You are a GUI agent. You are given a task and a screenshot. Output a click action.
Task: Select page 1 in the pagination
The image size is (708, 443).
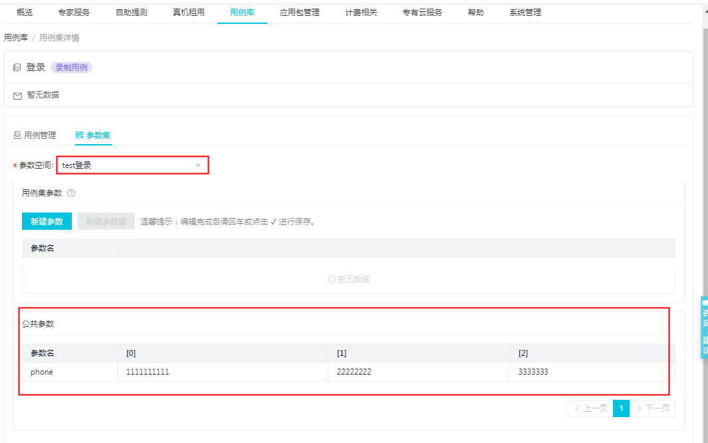tap(621, 408)
